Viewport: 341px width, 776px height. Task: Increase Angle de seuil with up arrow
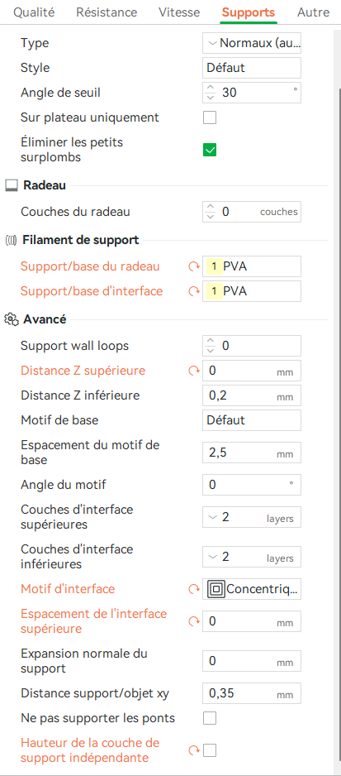pyautogui.click(x=211, y=88)
